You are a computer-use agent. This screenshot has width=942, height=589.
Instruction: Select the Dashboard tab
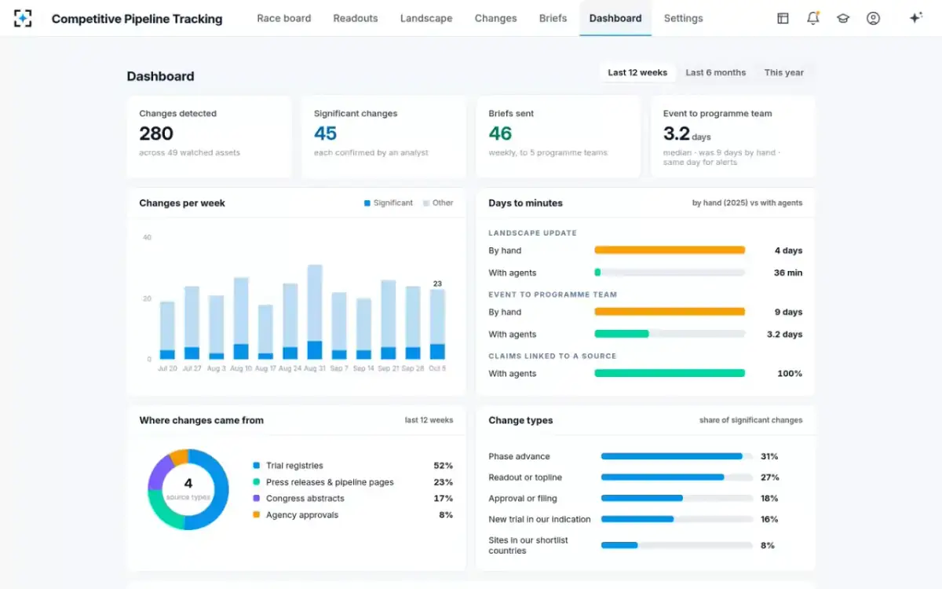click(615, 18)
